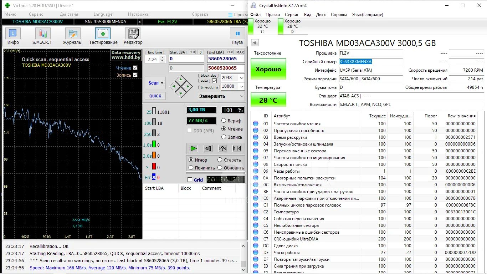This screenshot has width=487, height=274.
Task: Click the CrystalDiskInfo title bar icon
Action: pyautogui.click(x=253, y=5)
